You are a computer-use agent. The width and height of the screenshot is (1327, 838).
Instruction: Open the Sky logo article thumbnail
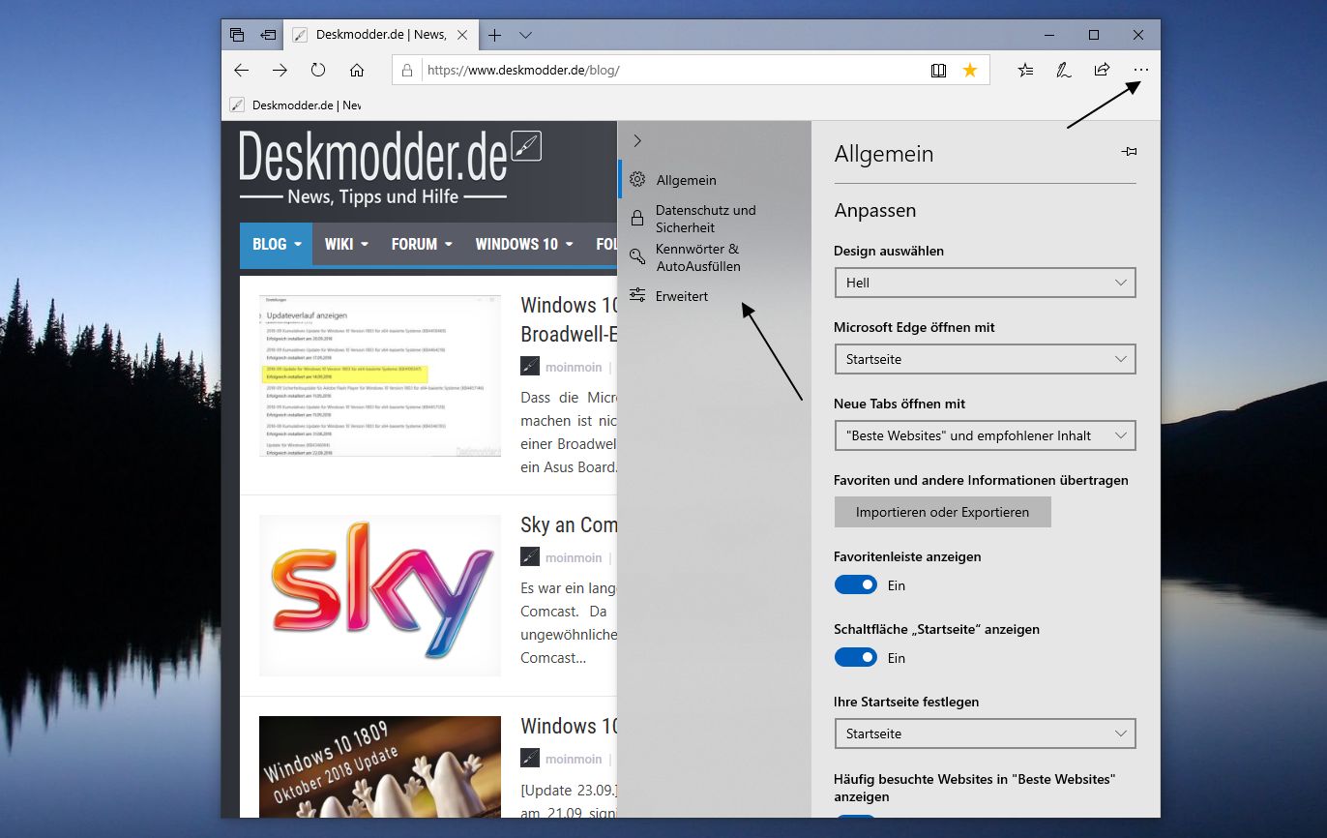coord(380,595)
